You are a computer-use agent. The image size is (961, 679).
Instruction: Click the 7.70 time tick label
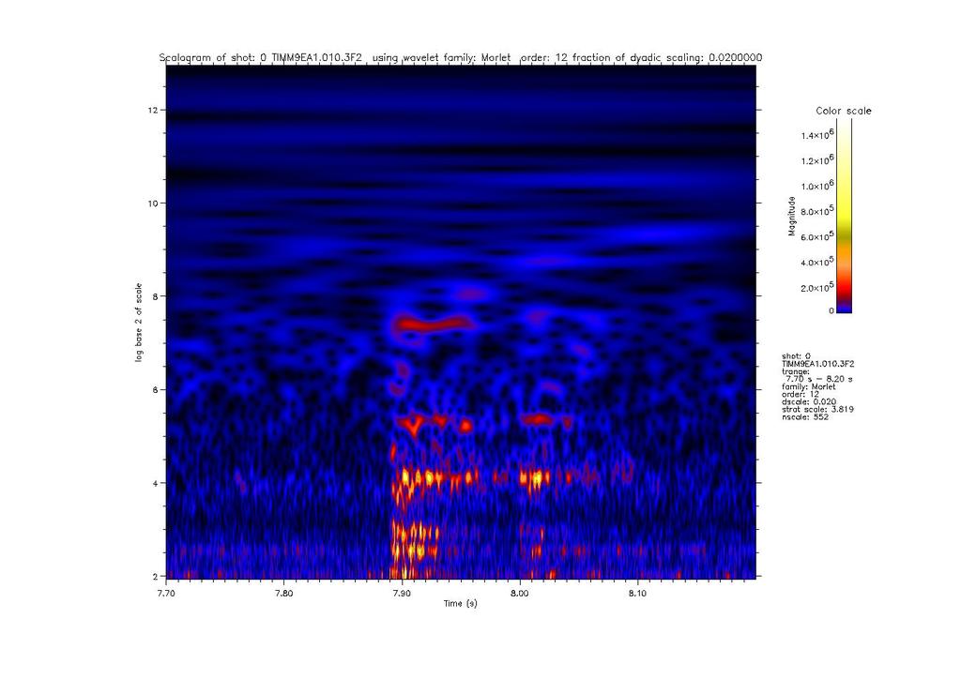tap(166, 594)
